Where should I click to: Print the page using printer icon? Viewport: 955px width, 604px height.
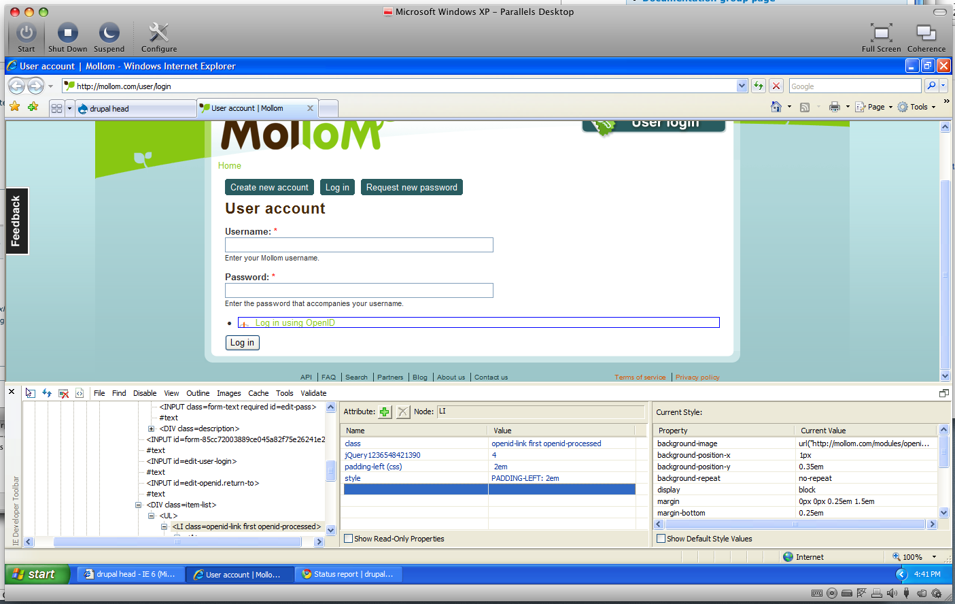point(835,107)
